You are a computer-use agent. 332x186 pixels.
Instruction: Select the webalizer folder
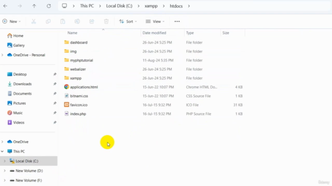click(78, 69)
